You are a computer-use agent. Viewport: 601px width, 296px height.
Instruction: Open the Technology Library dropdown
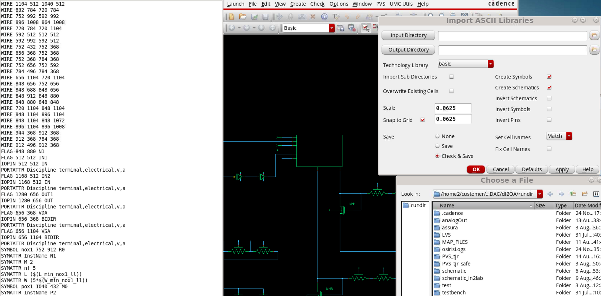click(x=466, y=64)
